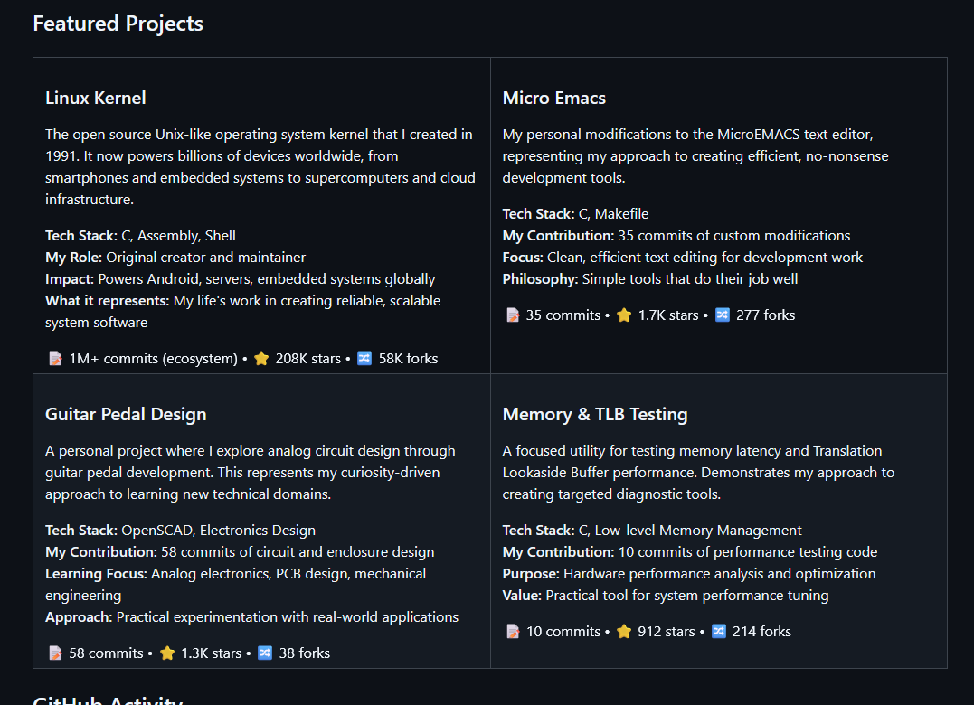Click the Memory & TLB Testing title
Viewport: 974px width, 705px height.
pos(595,415)
